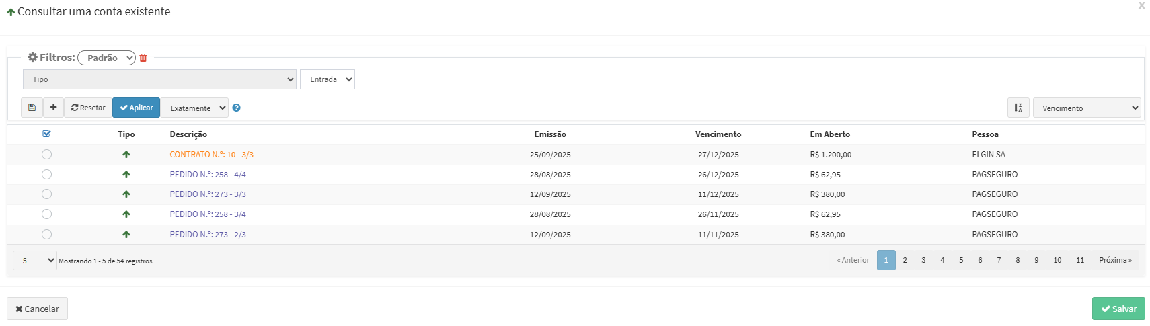Select the radio button for CONTRATO N.º 10 - 3/3

tap(46, 155)
